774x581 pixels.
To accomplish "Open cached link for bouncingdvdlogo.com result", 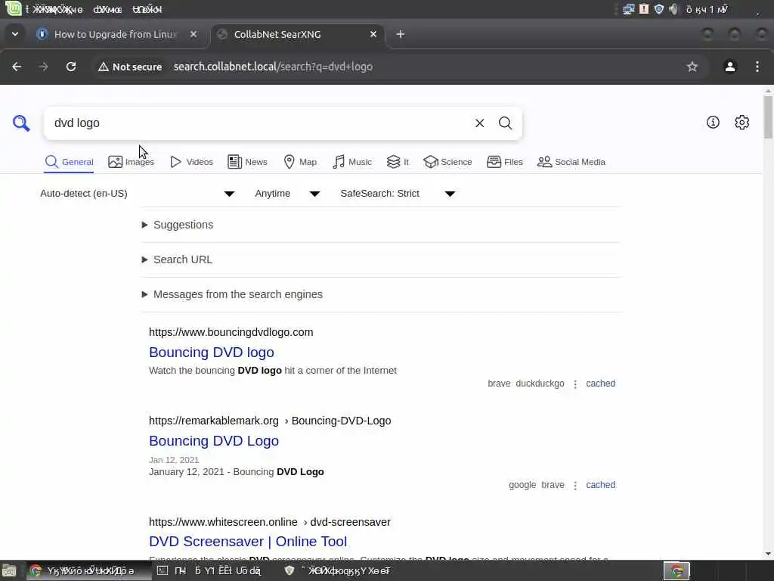I will coord(600,384).
